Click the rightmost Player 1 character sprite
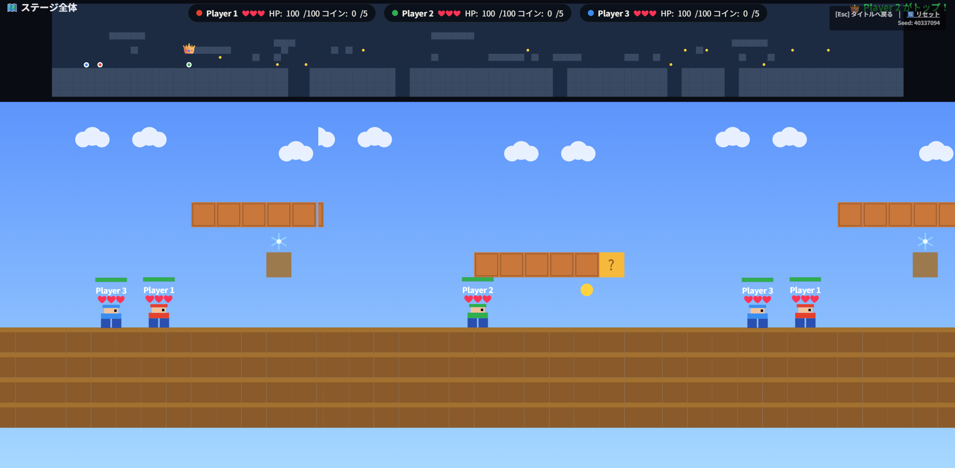 [805, 315]
